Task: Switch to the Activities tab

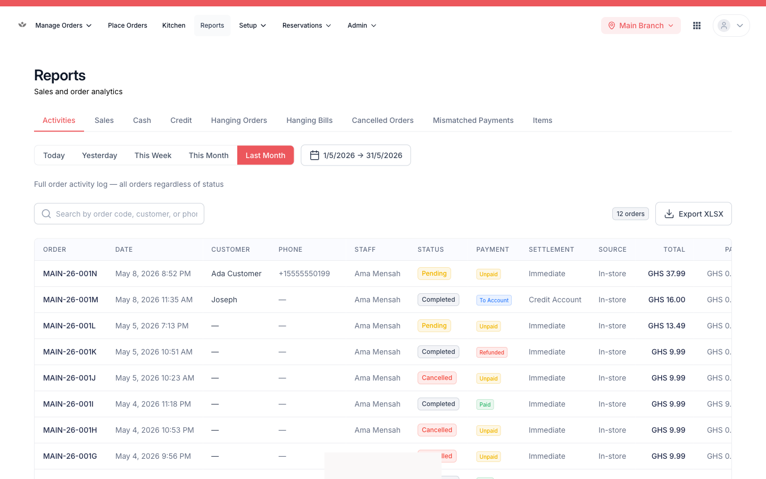Action: point(59,120)
